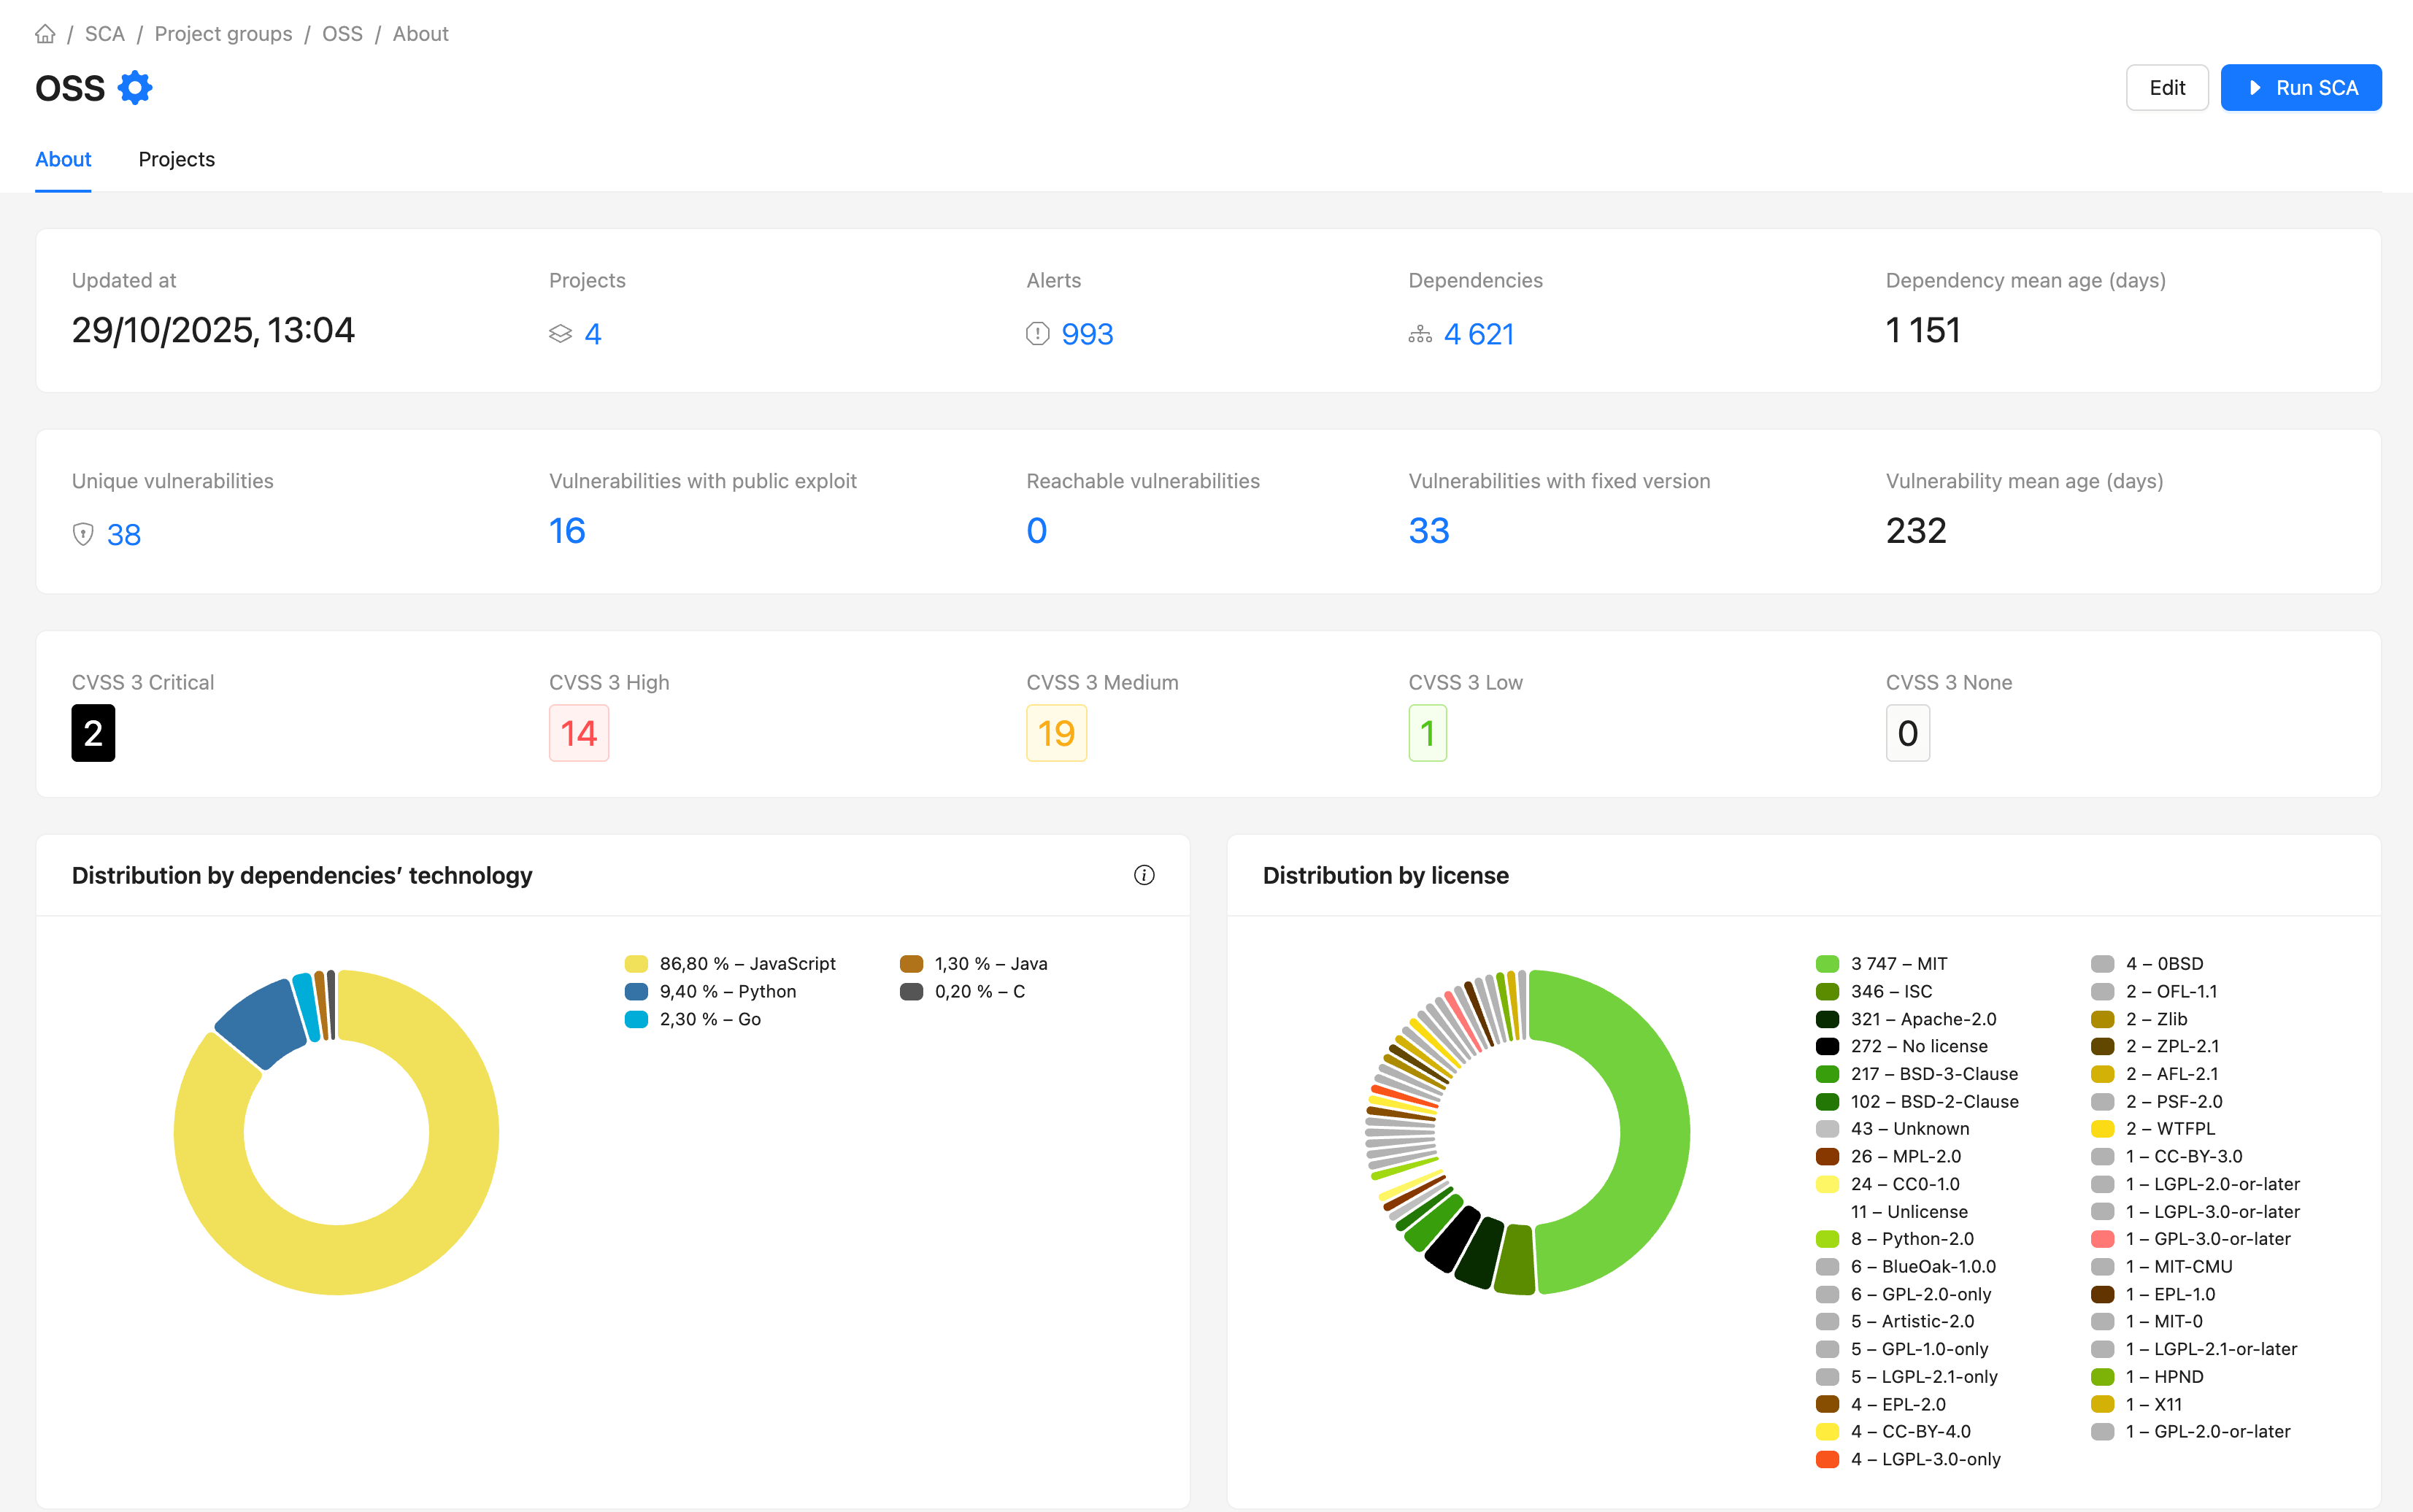Screen dimensions: 2413x1512
Task: Click the home icon in the breadcrumb
Action: point(45,34)
